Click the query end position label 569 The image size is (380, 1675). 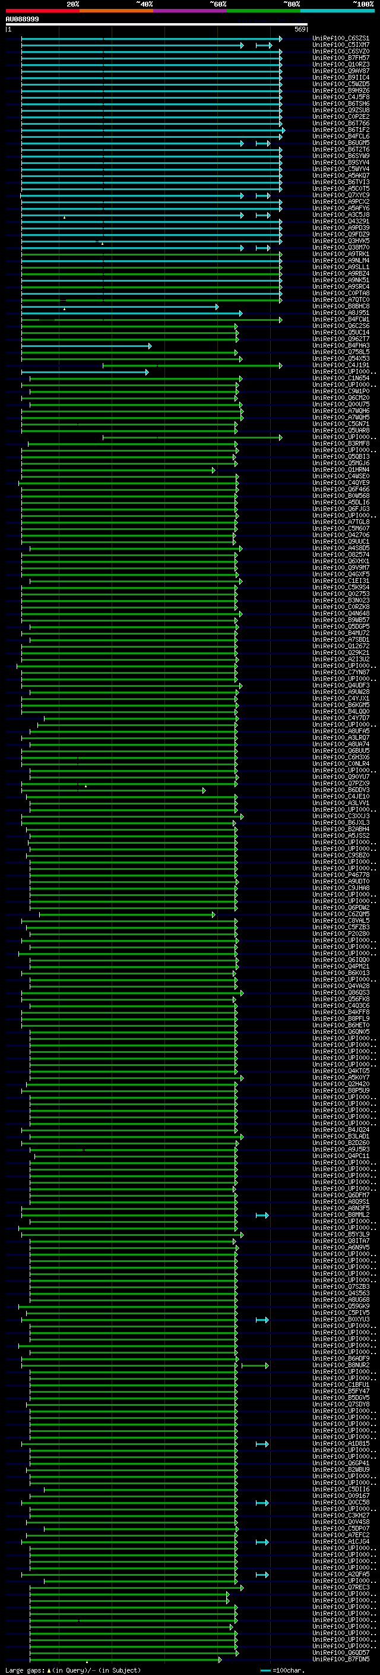pyautogui.click(x=300, y=29)
